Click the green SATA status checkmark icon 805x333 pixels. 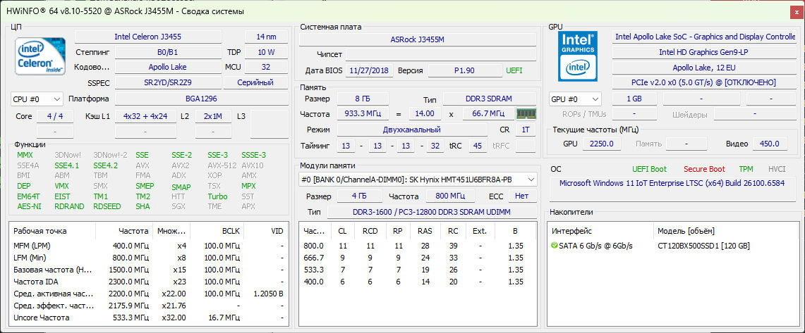tap(555, 246)
